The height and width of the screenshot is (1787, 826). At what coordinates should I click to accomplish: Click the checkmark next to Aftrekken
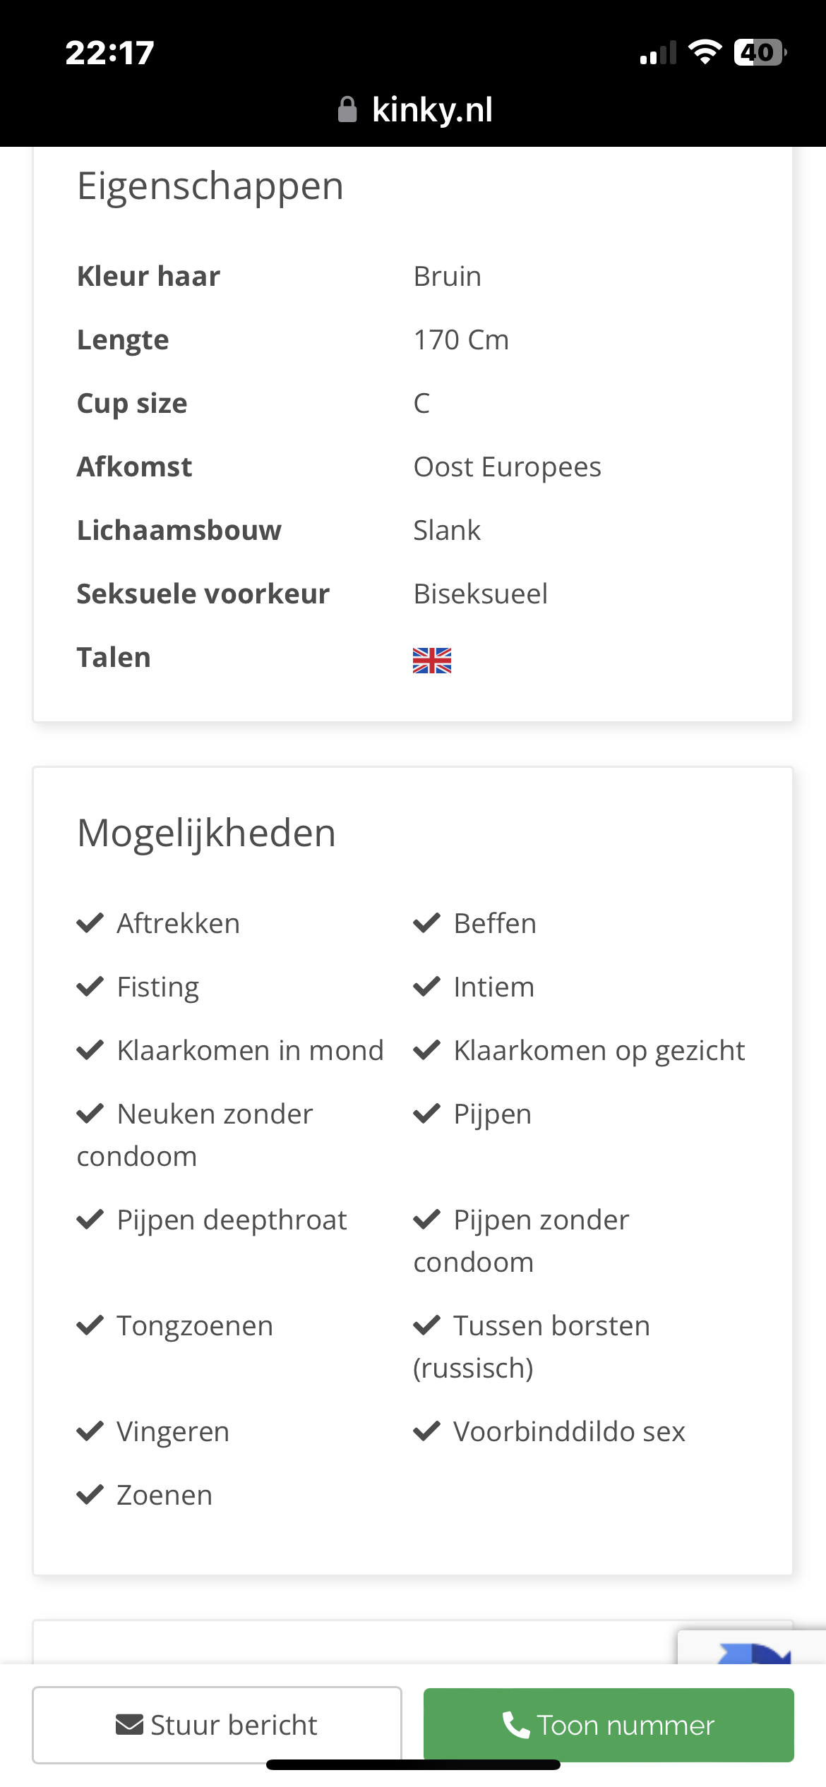90,923
